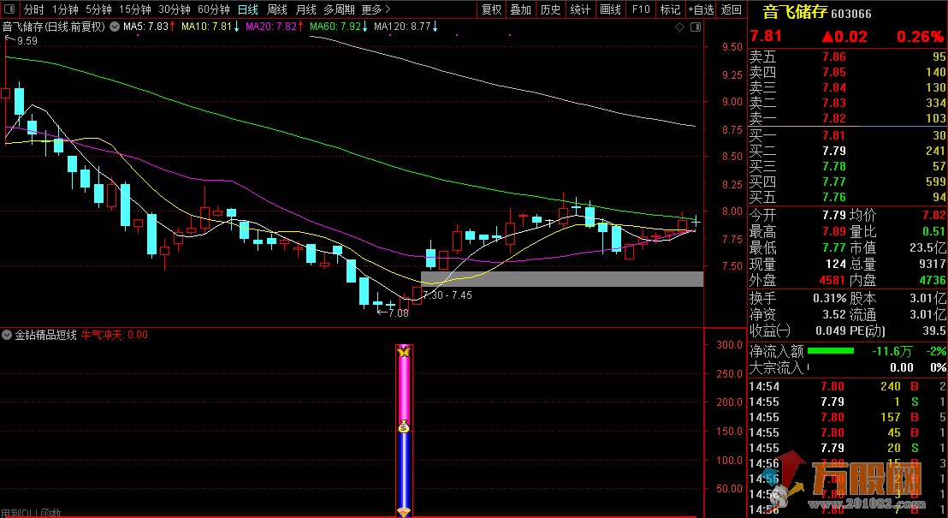Click the MA20: 7.82 indicator label
This screenshot has height=518, width=948.
click(275, 27)
